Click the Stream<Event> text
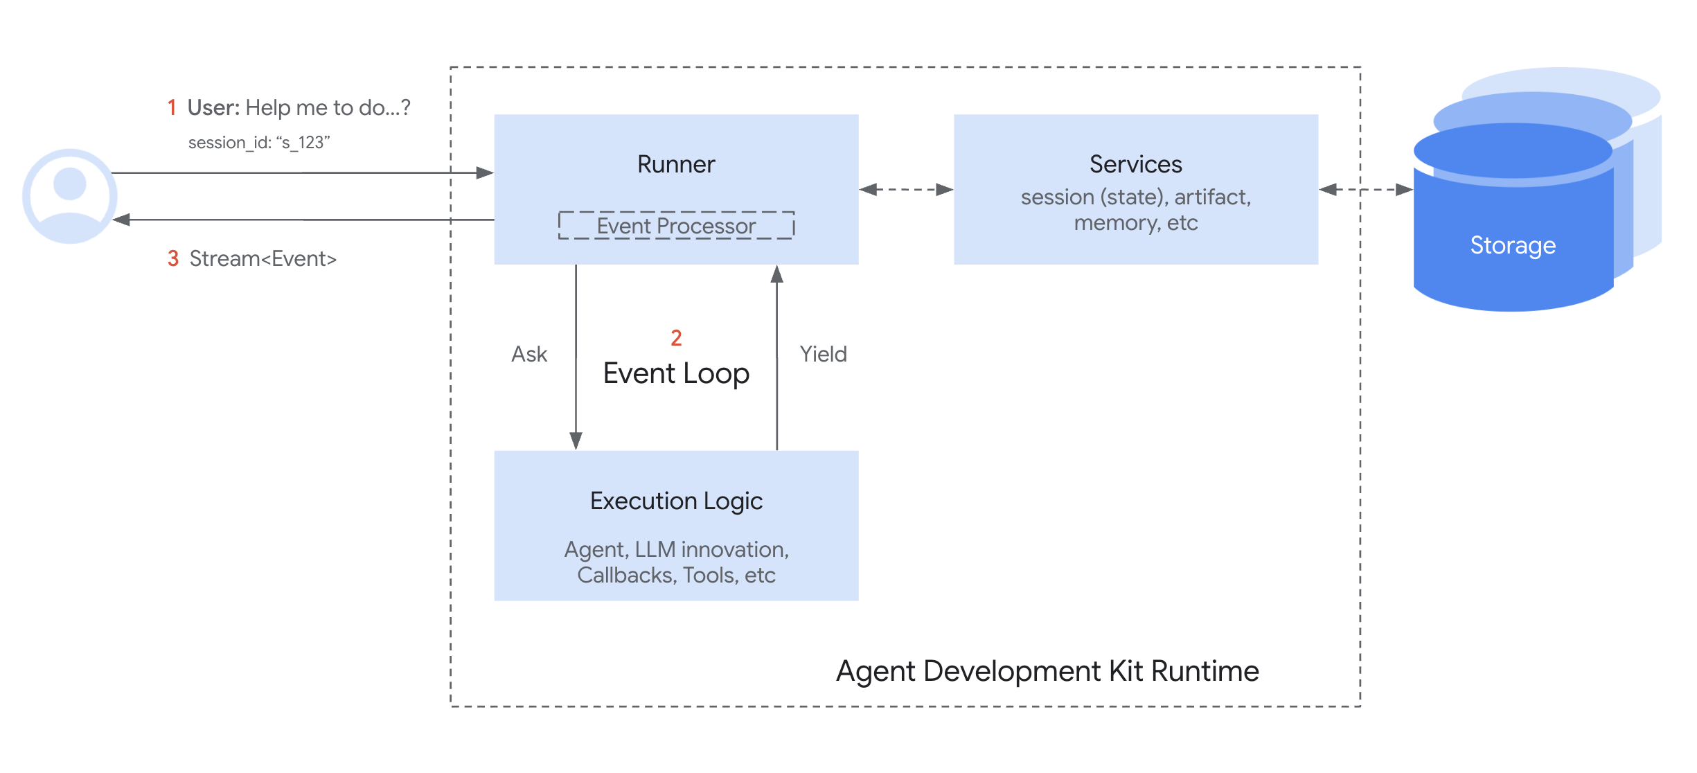 click(x=263, y=258)
